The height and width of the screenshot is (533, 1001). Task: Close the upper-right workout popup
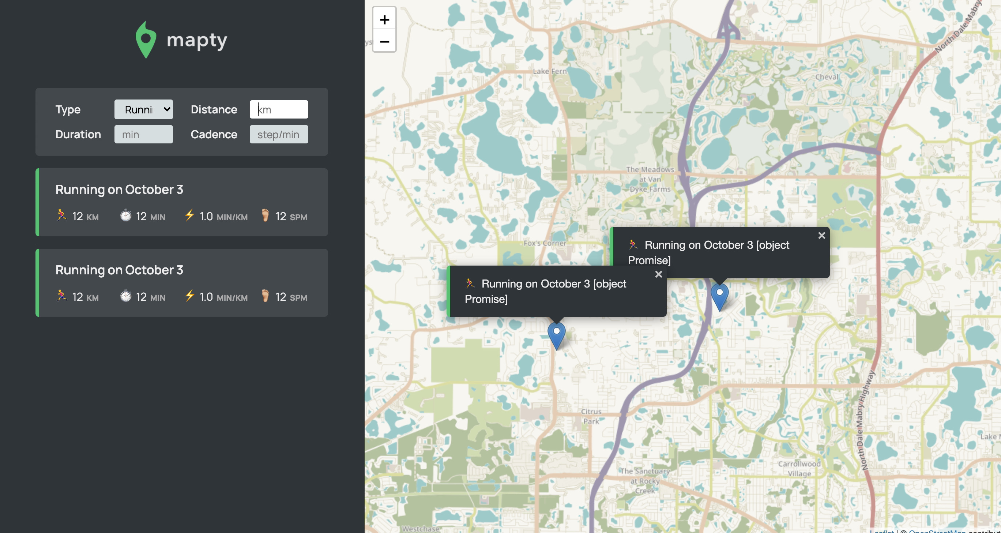[821, 236]
